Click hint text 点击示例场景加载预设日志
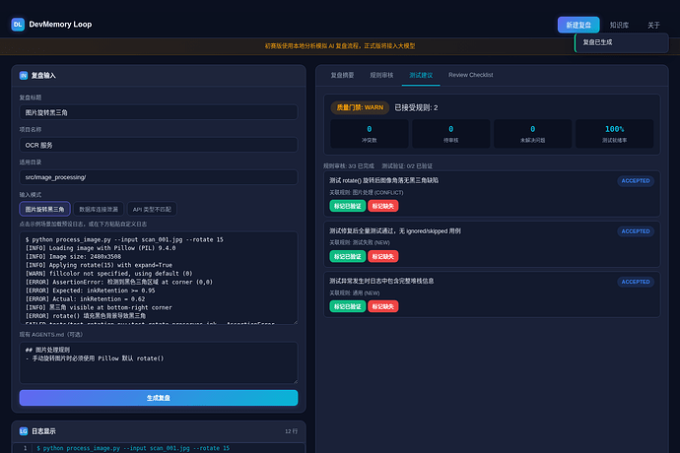This screenshot has width=680, height=453. (83, 225)
